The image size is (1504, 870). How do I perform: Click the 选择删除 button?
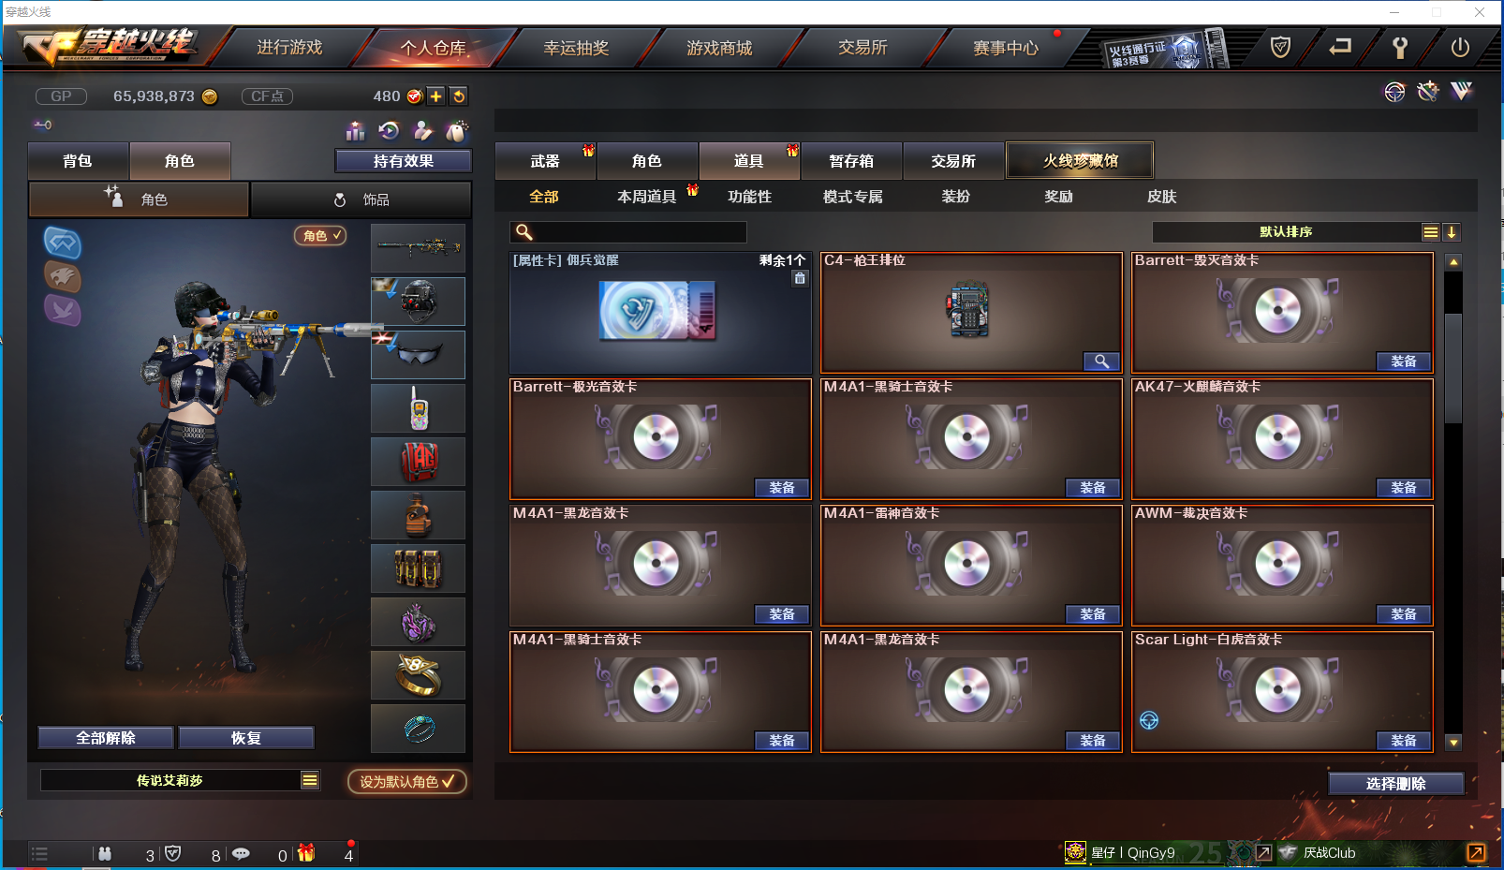point(1395,784)
